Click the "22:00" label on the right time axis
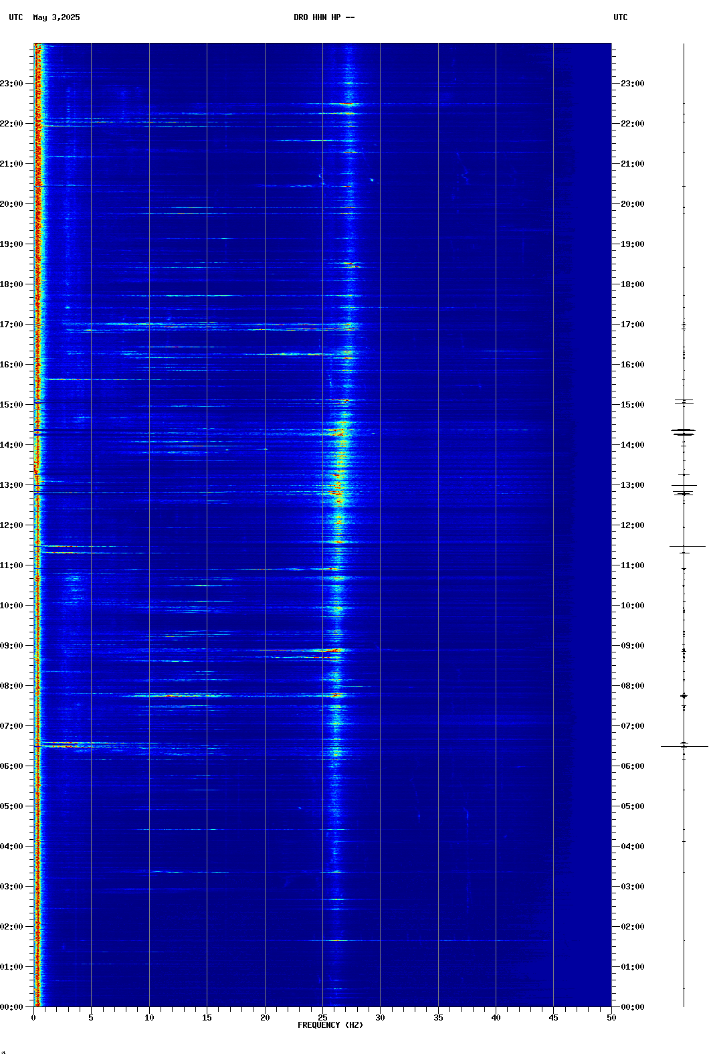 pos(633,124)
